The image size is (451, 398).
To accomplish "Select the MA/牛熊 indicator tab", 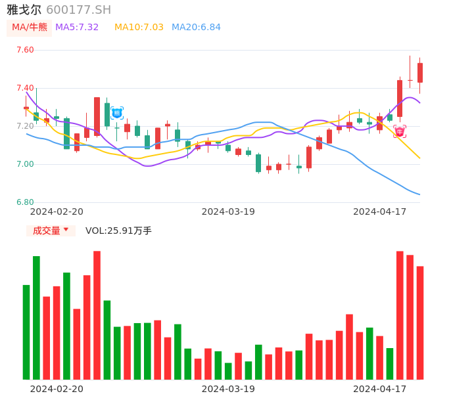I will 30,27.
